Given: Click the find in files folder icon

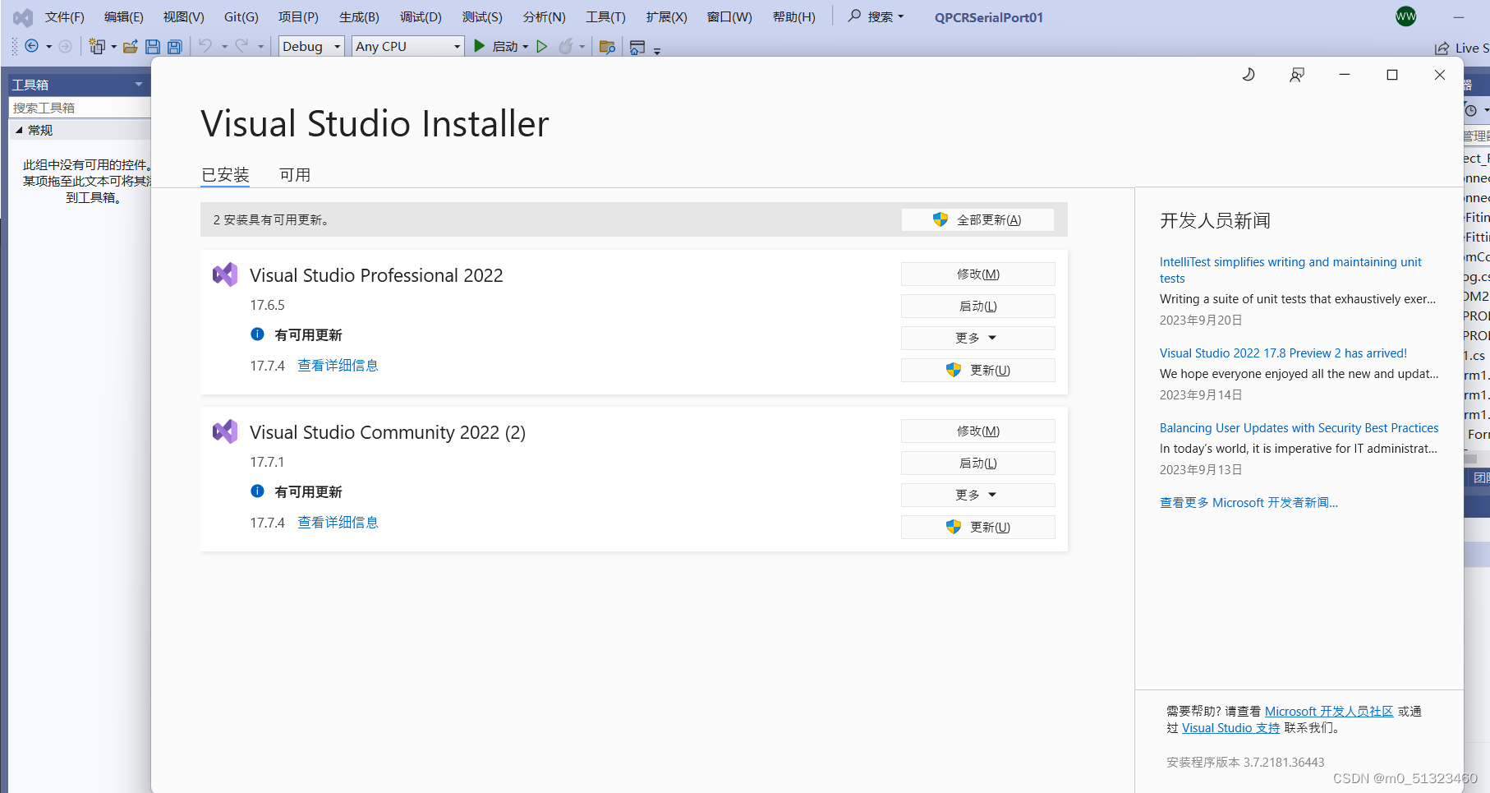Looking at the screenshot, I should pyautogui.click(x=607, y=47).
